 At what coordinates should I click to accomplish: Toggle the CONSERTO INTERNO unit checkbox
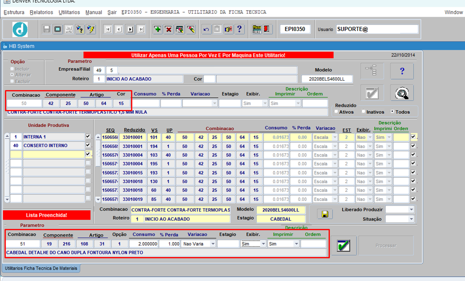click(x=88, y=145)
